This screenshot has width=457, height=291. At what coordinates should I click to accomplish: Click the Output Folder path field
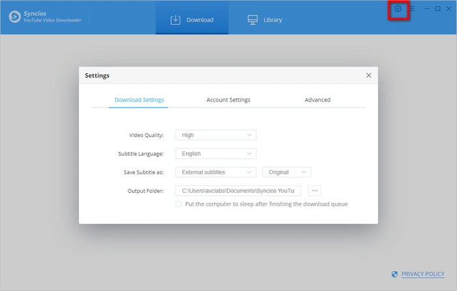[238, 191]
